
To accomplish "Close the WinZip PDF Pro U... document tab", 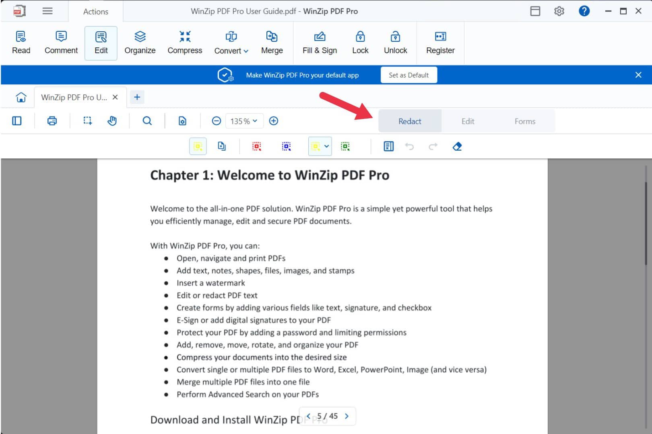I will (x=115, y=97).
